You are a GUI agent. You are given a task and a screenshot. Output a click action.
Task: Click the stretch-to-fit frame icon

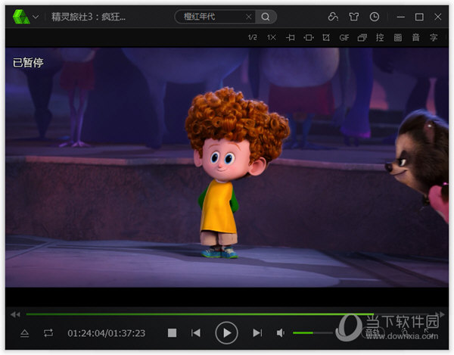click(x=309, y=37)
